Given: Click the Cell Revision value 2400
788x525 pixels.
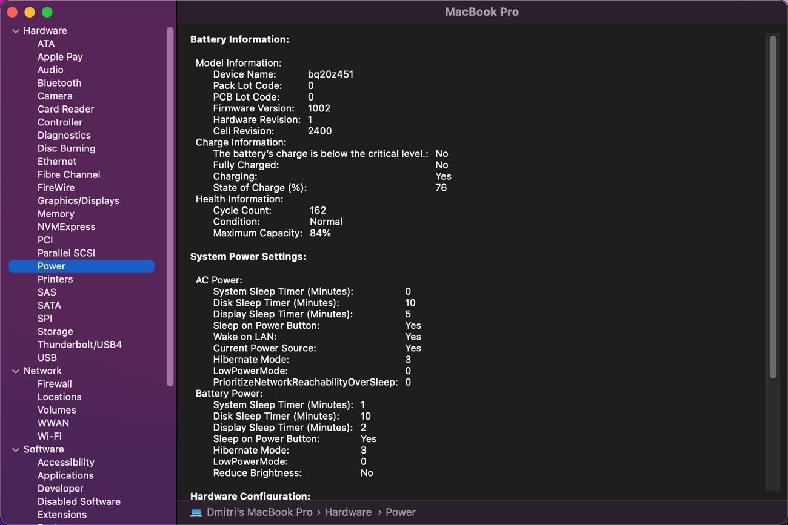Looking at the screenshot, I should click(319, 131).
